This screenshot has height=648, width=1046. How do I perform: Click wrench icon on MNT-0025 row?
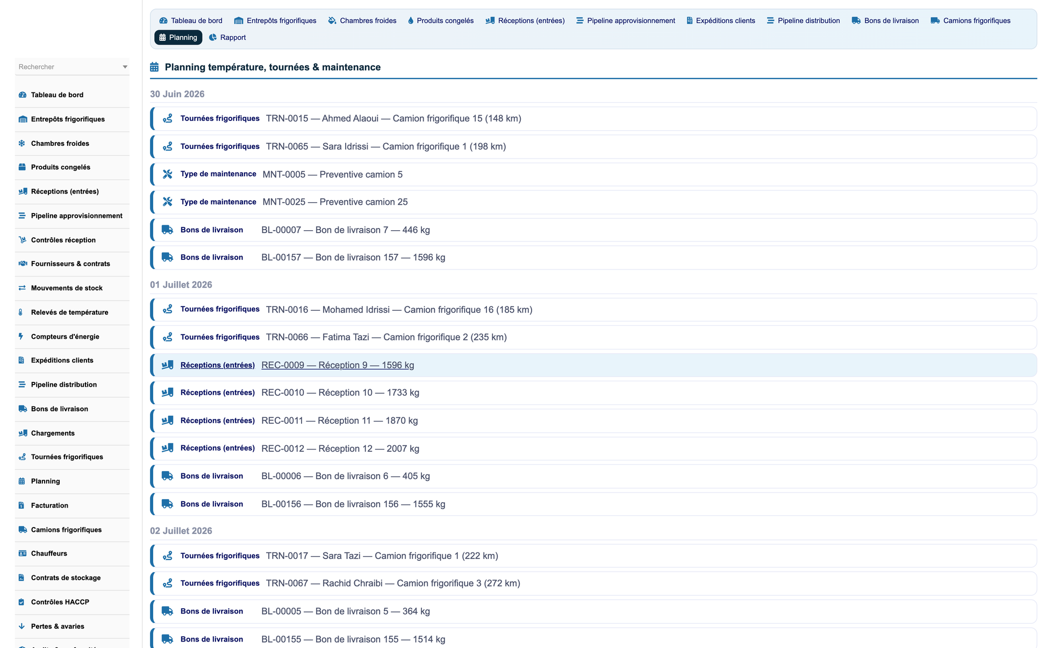[168, 202]
